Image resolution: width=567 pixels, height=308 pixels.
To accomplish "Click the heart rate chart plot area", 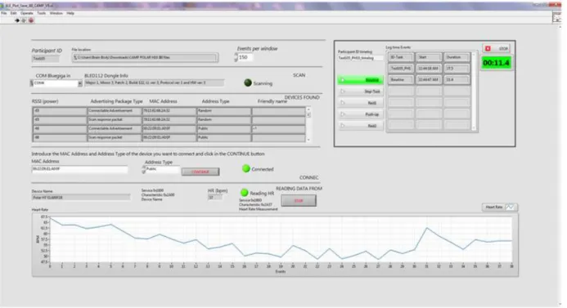I will [281, 239].
